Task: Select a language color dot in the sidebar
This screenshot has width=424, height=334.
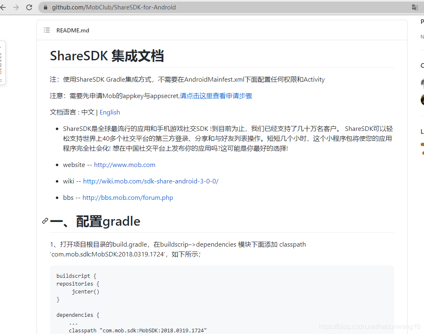Action: (423, 144)
